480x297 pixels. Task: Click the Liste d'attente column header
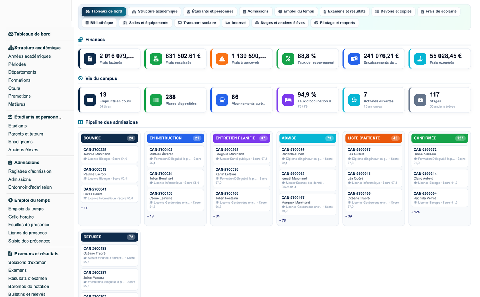click(374, 138)
